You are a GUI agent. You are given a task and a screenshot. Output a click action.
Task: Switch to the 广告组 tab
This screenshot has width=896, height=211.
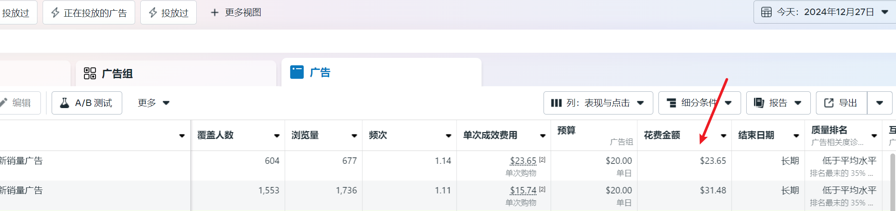[x=117, y=73]
